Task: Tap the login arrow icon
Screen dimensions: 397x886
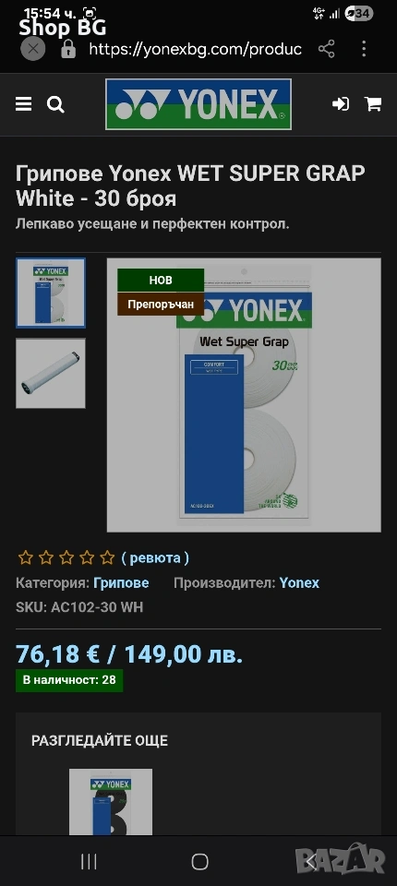Action: pos(341,104)
